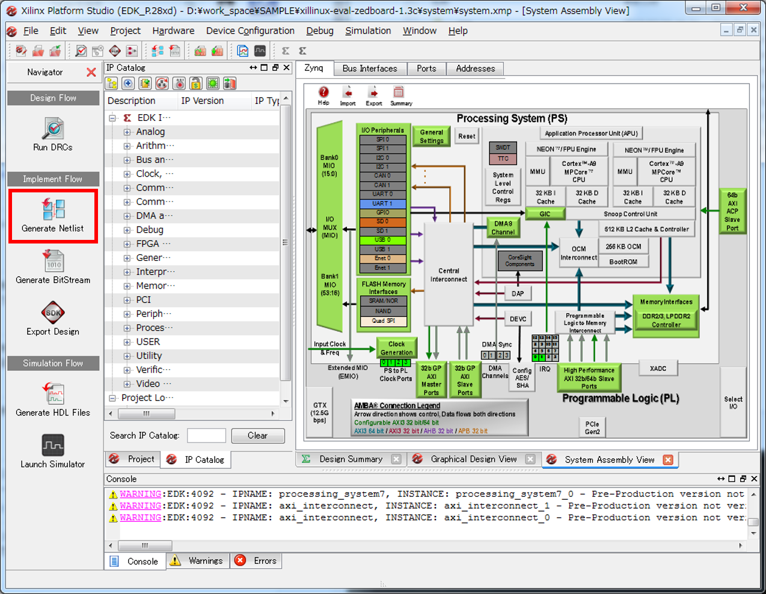The height and width of the screenshot is (594, 766).
Task: Open the Device Configuration menu
Action: click(250, 31)
